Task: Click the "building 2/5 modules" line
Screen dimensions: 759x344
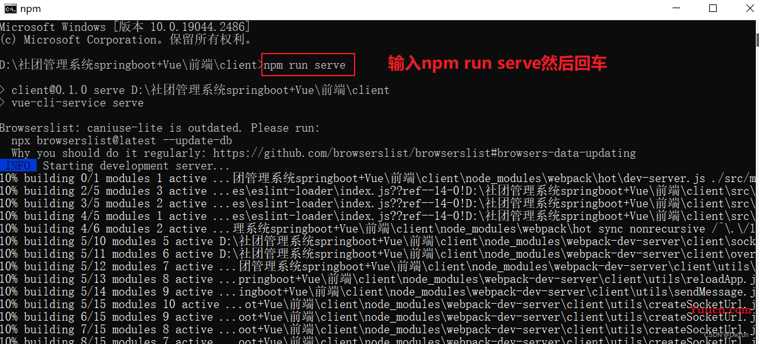Action: 378,191
